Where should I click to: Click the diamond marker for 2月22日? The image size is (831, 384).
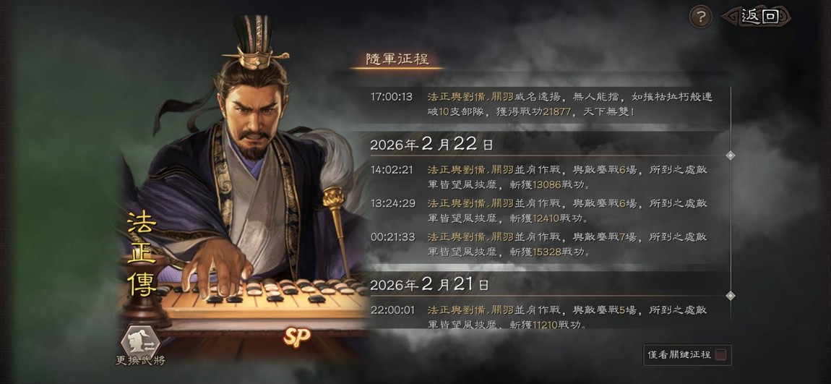pyautogui.click(x=731, y=155)
